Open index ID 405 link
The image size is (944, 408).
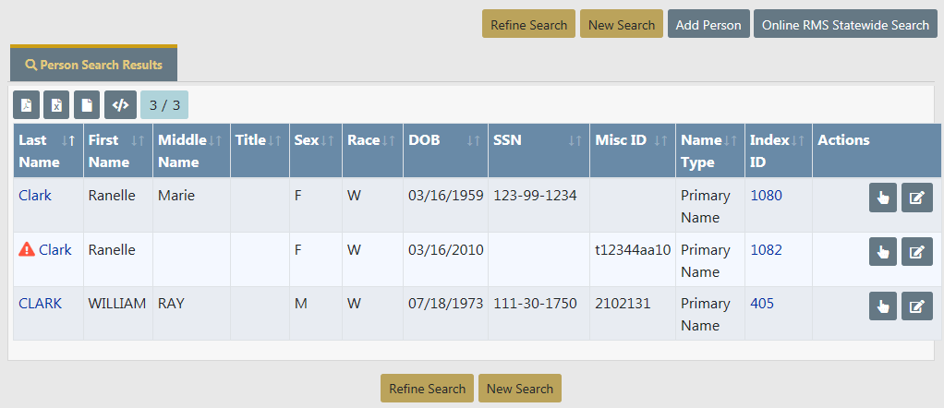(762, 304)
